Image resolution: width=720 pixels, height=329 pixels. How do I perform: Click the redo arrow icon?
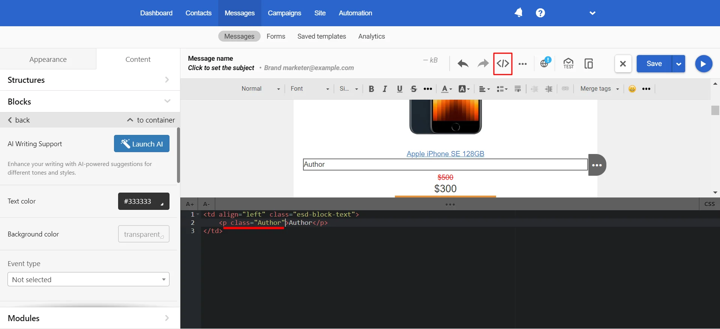[x=483, y=64]
